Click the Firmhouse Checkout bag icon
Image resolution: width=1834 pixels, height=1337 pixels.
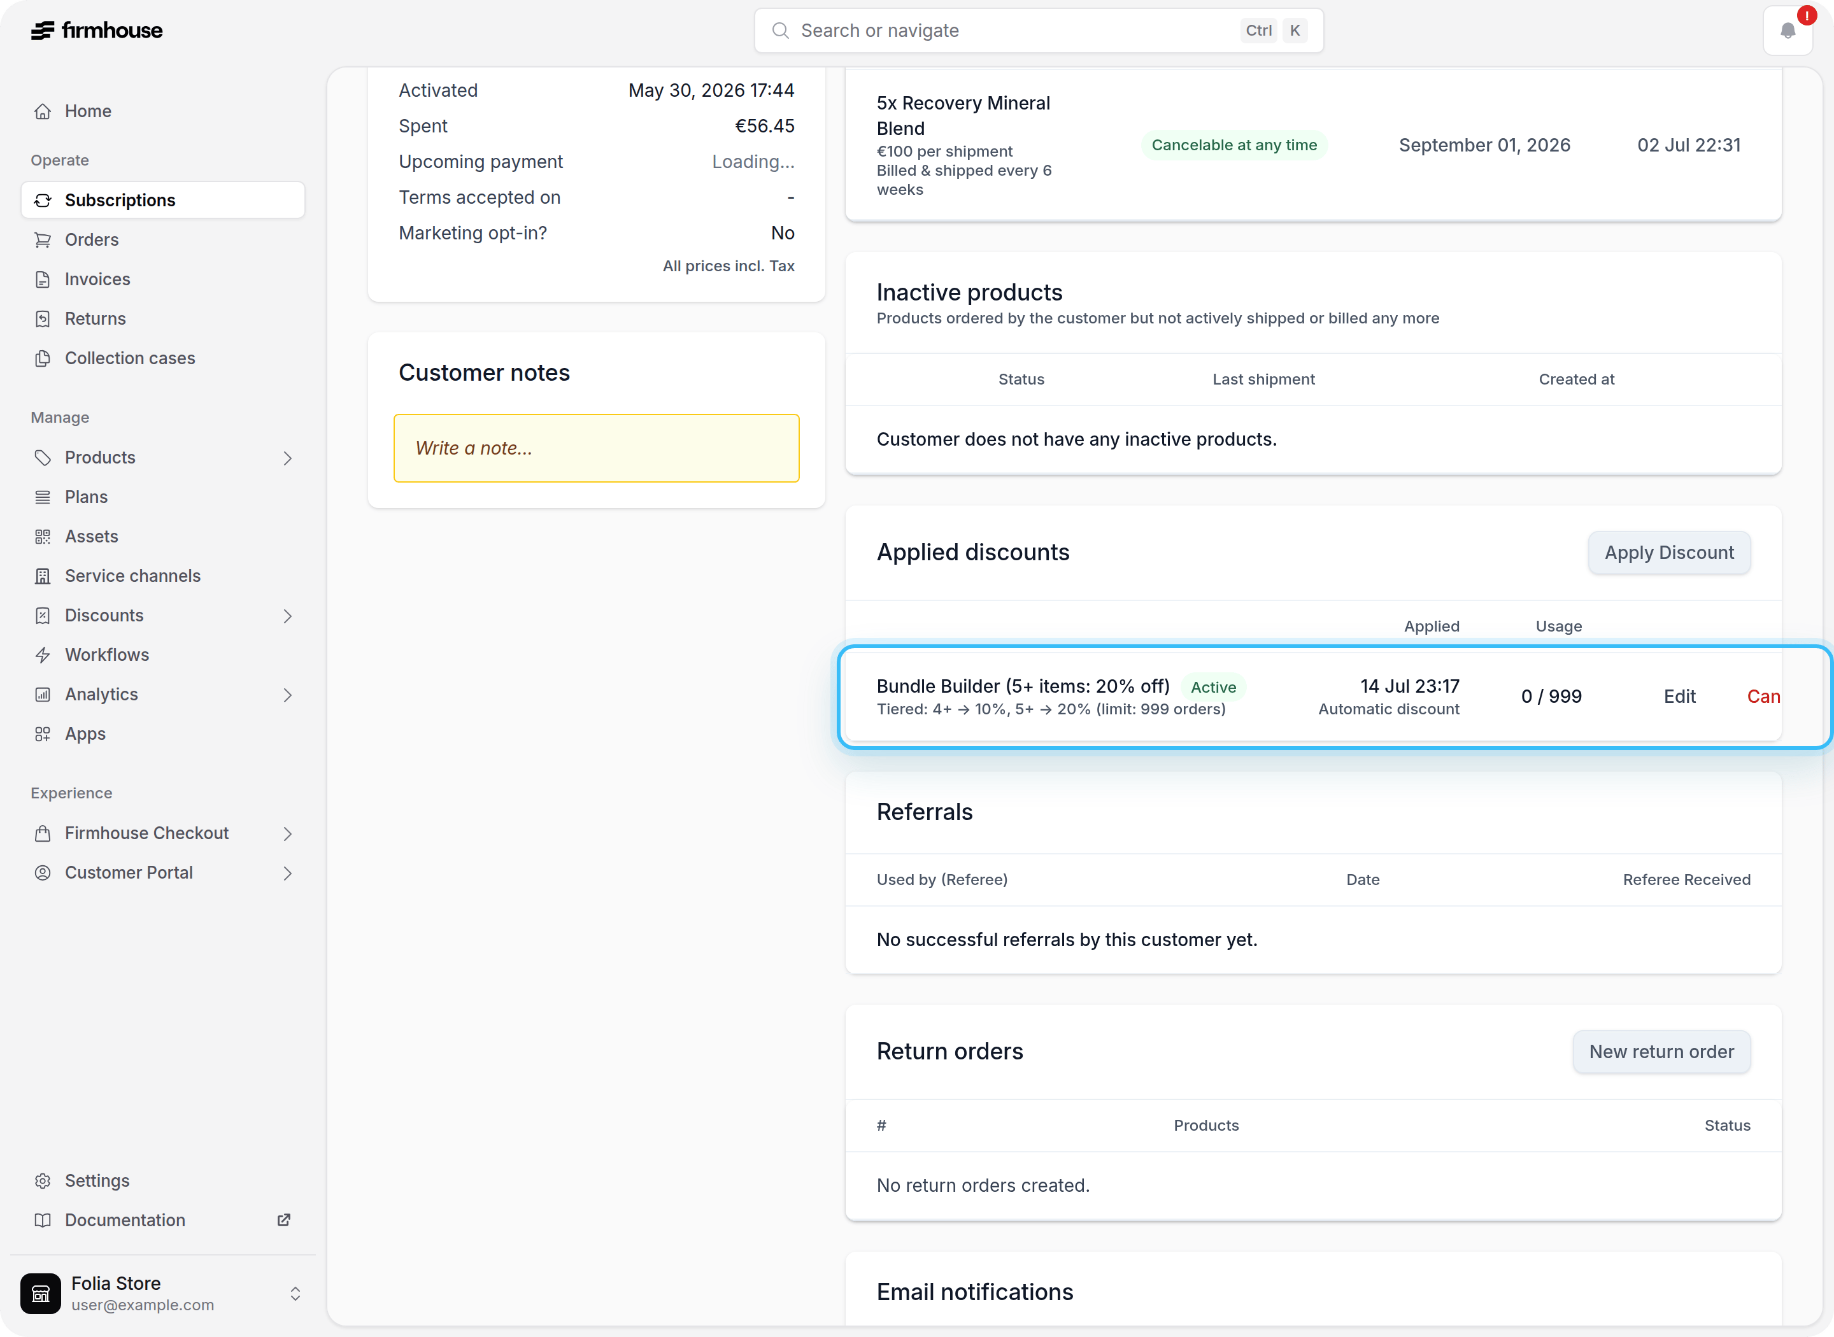[x=43, y=833]
